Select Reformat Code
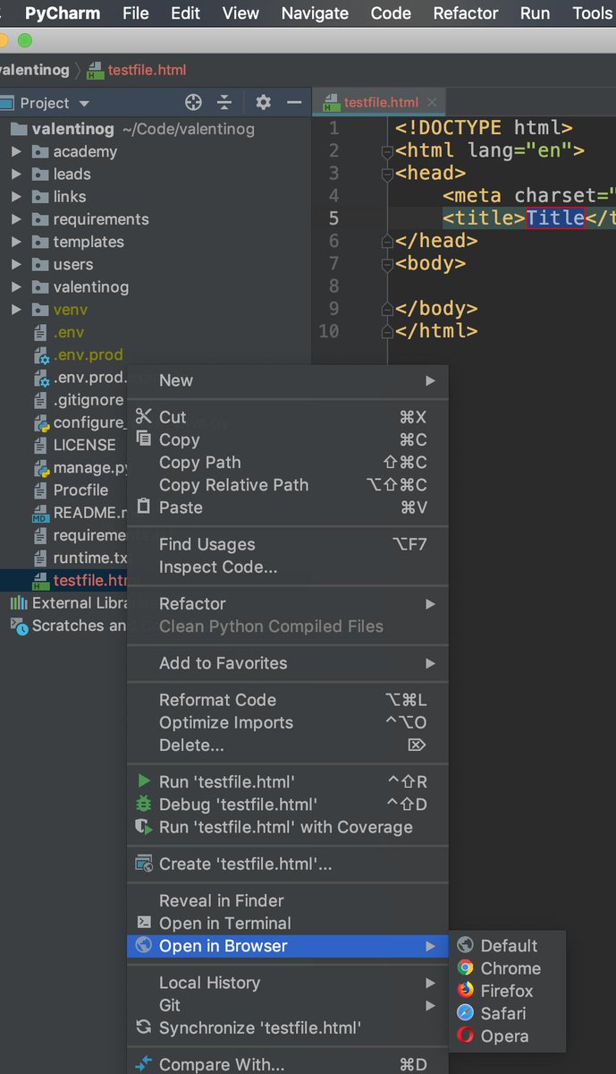The width and height of the screenshot is (616, 1074). point(288,700)
